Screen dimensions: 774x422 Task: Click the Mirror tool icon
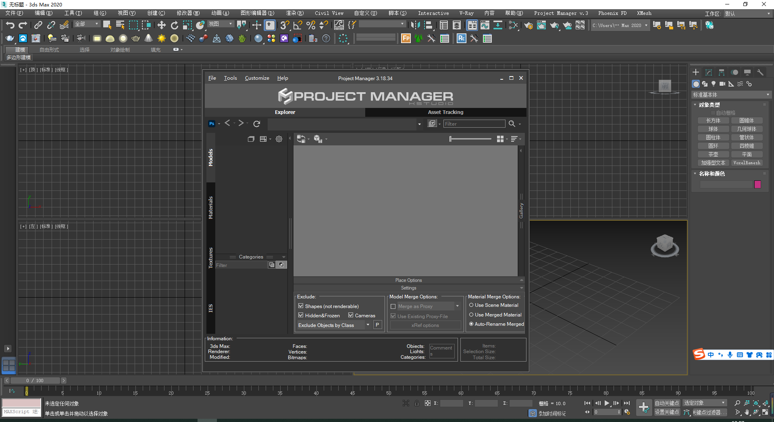[x=415, y=25]
